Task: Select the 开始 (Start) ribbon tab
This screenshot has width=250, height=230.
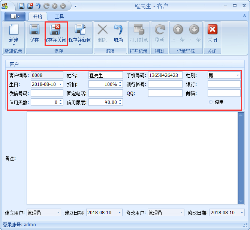Action: tap(37, 17)
